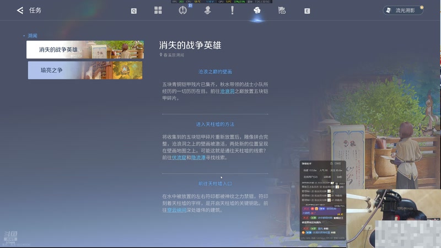Click the back arrow next to 任务
This screenshot has width=441, height=248.
[20, 10]
